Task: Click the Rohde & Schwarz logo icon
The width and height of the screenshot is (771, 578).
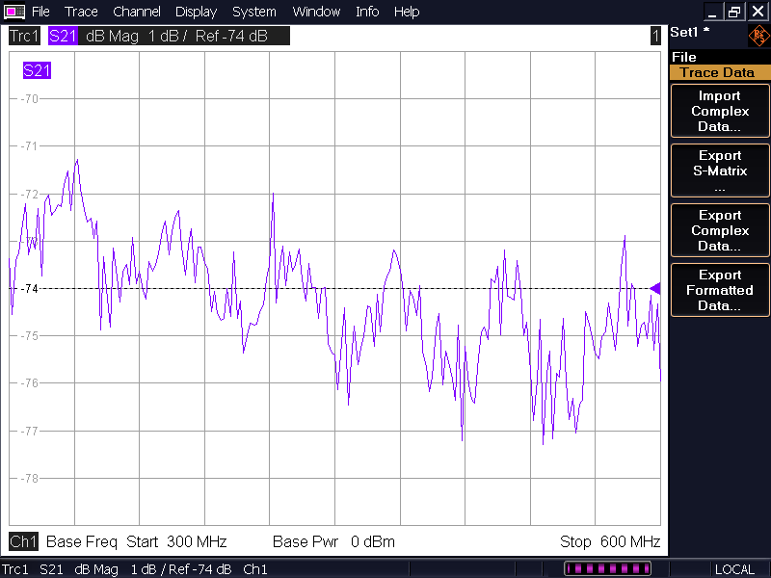Action: 758,37
